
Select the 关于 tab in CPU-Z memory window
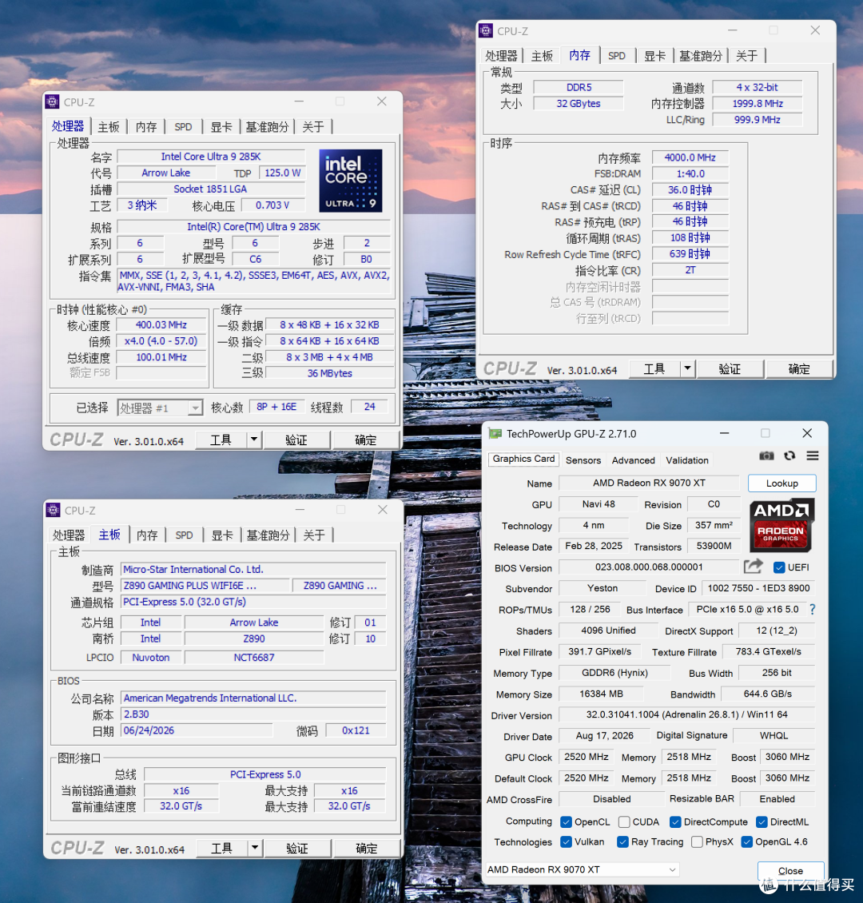(746, 56)
